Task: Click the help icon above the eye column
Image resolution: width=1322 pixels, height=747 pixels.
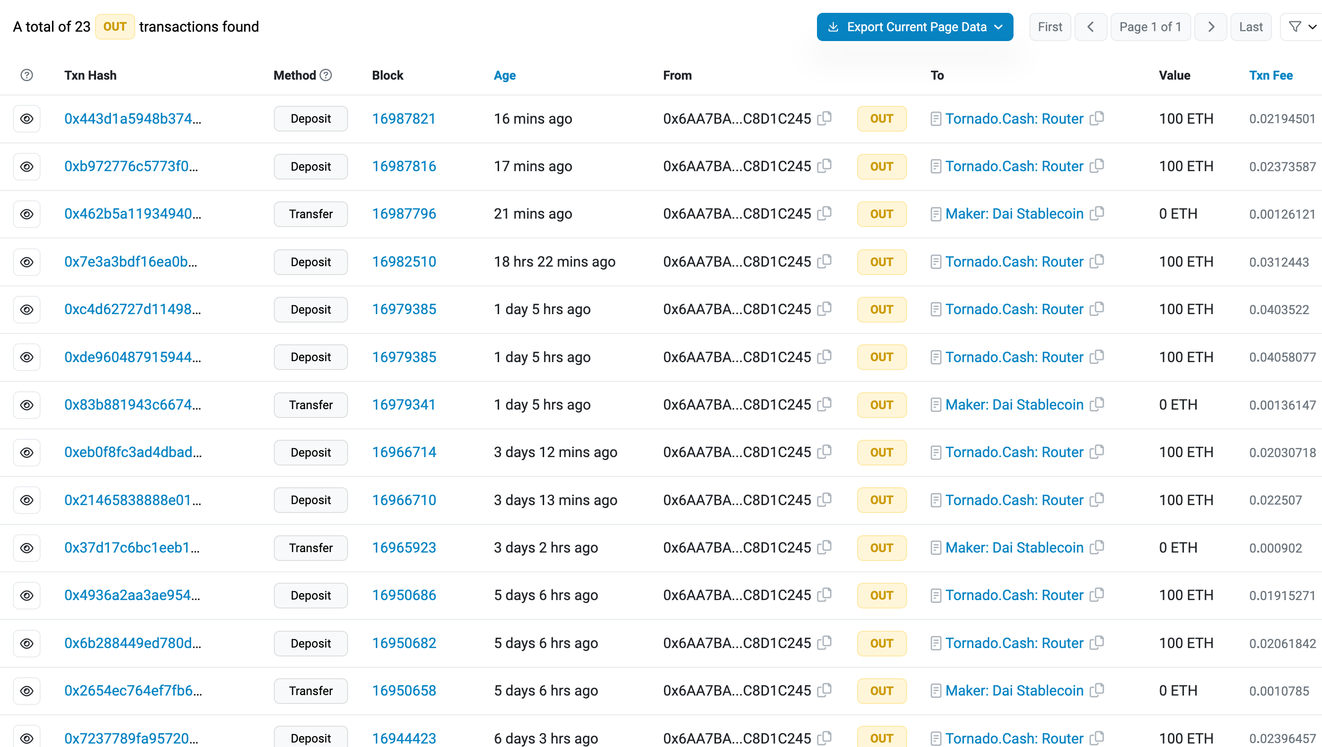Action: point(27,75)
